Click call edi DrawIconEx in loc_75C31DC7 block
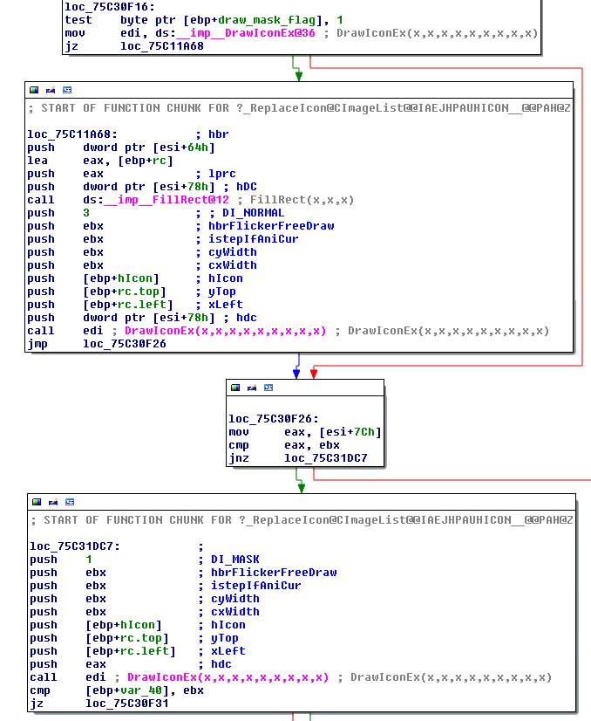This screenshot has height=721, width=591. coord(180,677)
